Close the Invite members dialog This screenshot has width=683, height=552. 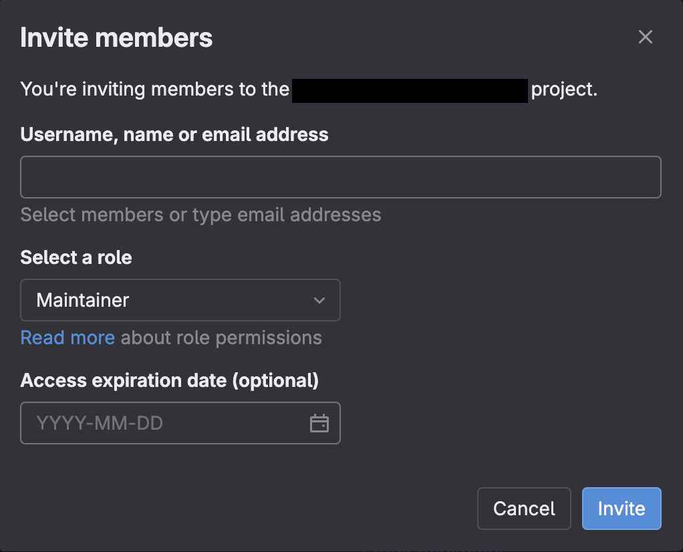pos(645,37)
